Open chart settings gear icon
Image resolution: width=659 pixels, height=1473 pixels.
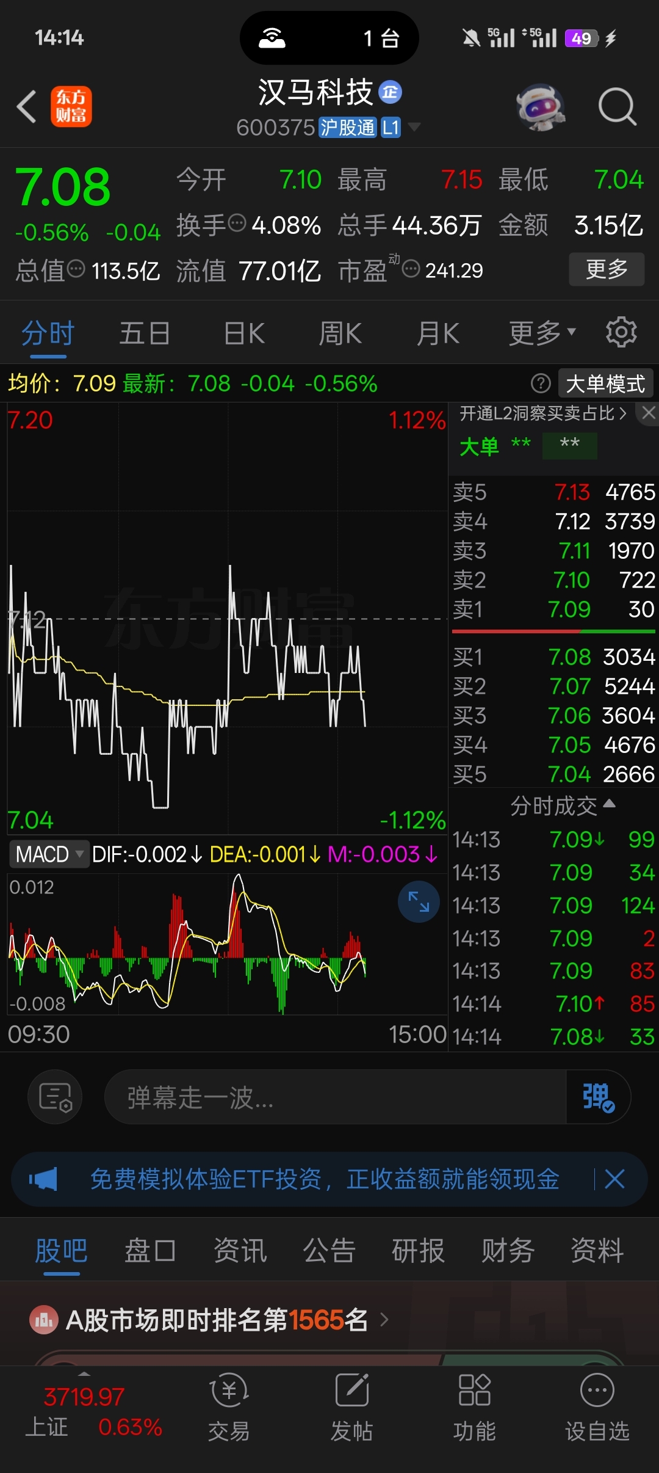coord(621,332)
